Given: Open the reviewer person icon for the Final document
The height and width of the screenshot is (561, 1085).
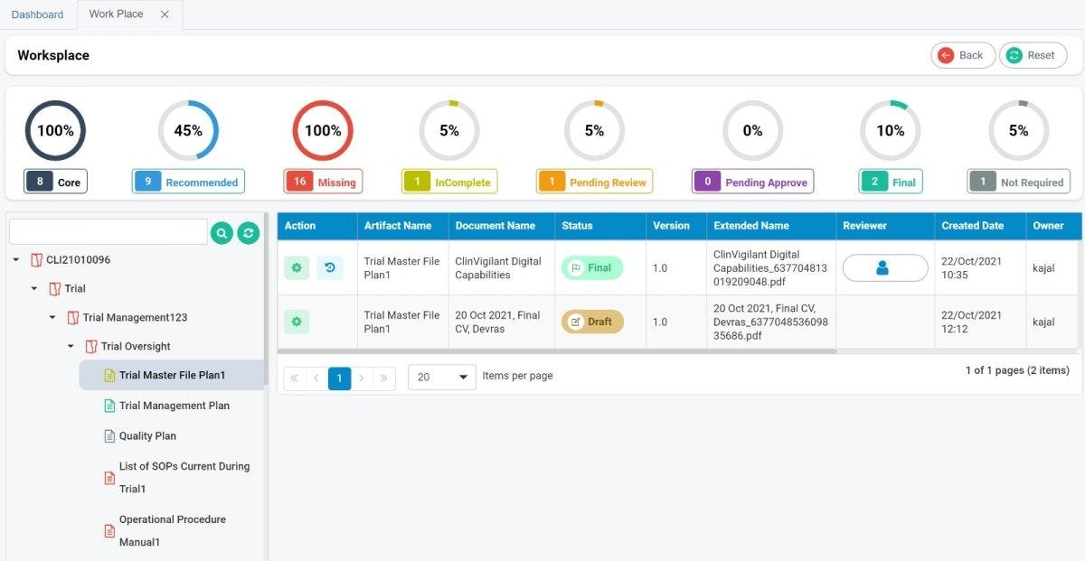Looking at the screenshot, I should (884, 267).
